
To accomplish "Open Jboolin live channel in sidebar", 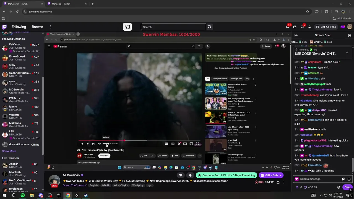I will coord(21,165).
